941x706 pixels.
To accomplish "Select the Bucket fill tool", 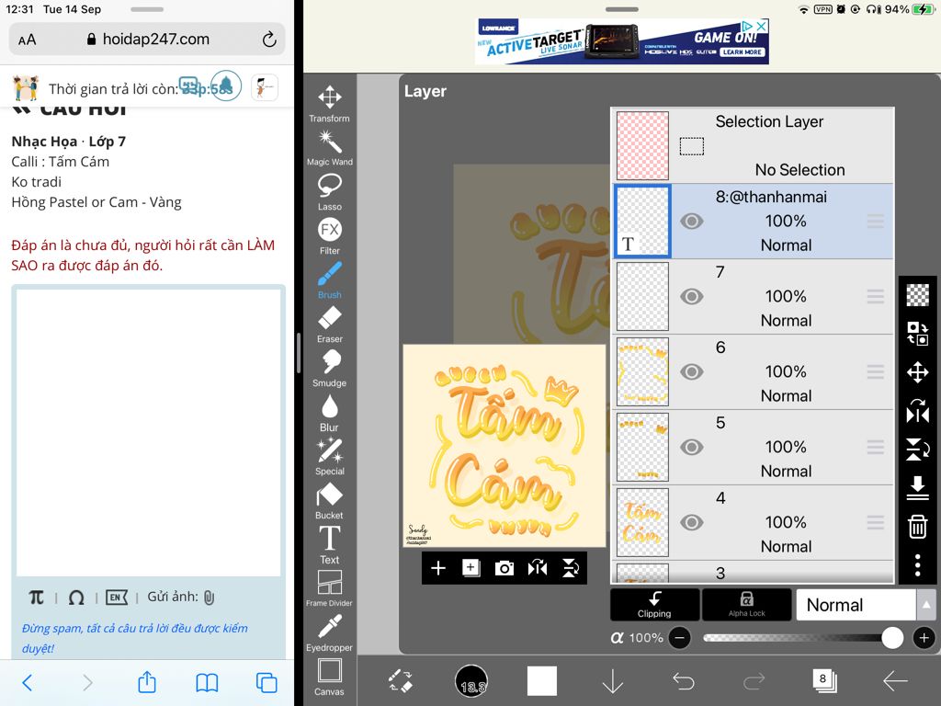I will pos(330,501).
